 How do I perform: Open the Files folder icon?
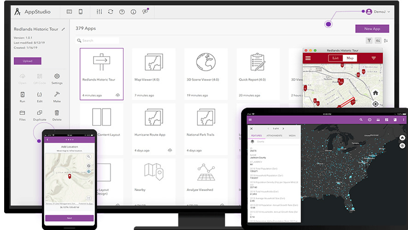[x=23, y=113]
